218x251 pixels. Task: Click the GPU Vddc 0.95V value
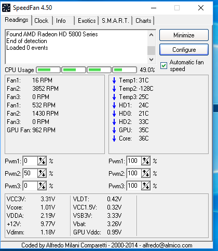click(114, 232)
